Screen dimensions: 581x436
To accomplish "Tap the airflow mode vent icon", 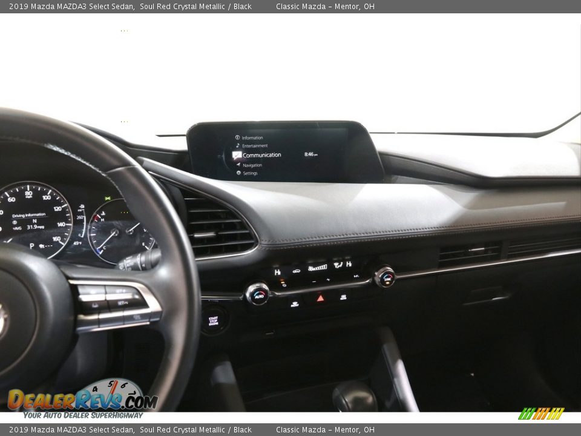I will [338, 265].
